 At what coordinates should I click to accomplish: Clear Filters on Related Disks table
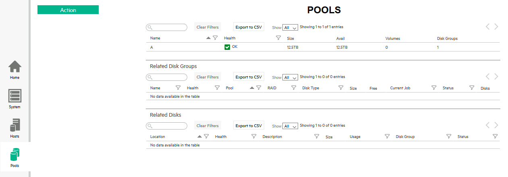pos(207,126)
